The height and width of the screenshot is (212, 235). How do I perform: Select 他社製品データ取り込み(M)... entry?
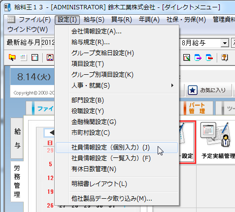coord(117,199)
